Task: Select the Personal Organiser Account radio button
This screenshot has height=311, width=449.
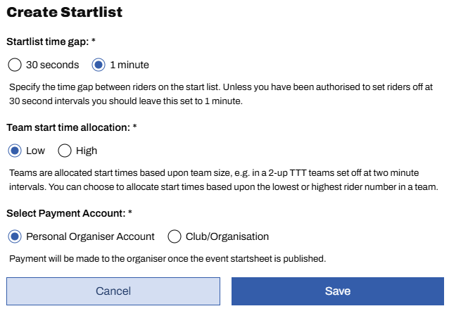Action: (15, 236)
